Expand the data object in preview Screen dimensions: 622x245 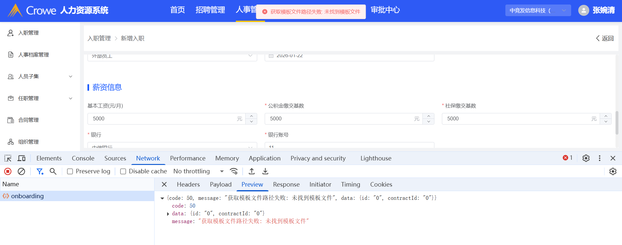[168, 214]
